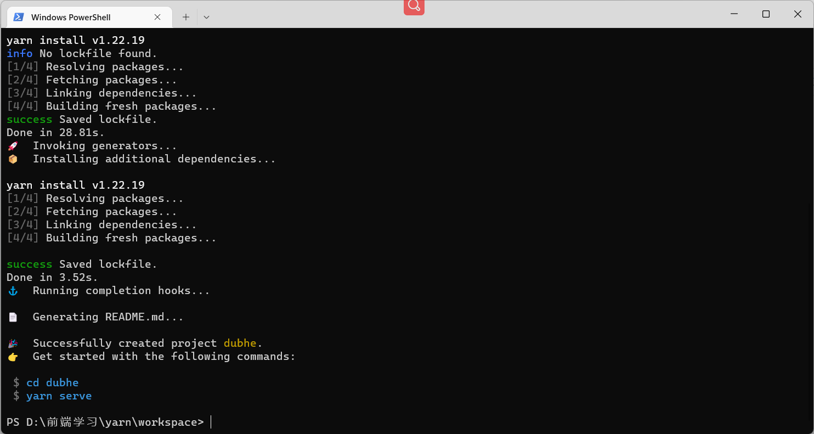Click the red magnifier search icon
The height and width of the screenshot is (434, 814).
(x=414, y=6)
